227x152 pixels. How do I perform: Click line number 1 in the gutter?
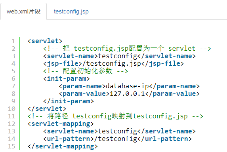click(13, 41)
